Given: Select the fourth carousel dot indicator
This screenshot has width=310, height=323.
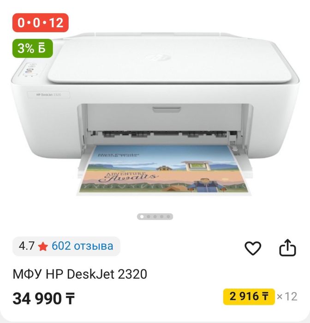Looking at the screenshot, I should [x=162, y=217].
